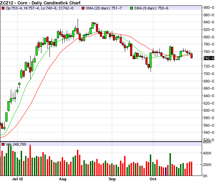Viewport: 217px width, 182px height.
Task: Click the dark blue volume bar in October
Action: pyautogui.click(x=166, y=171)
